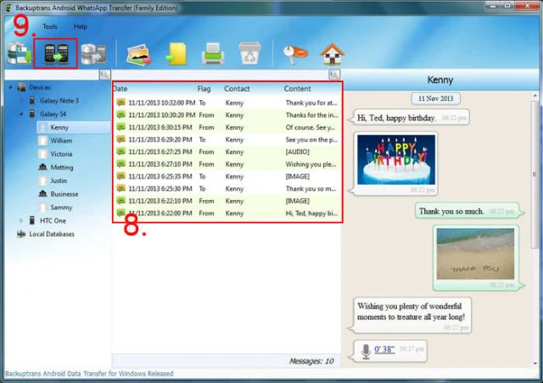Click the export messages to file icon

click(x=176, y=54)
